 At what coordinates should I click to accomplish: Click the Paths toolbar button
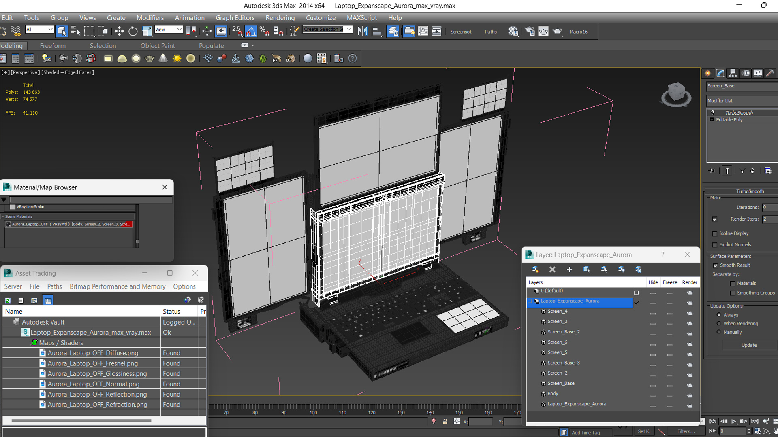pyautogui.click(x=491, y=32)
